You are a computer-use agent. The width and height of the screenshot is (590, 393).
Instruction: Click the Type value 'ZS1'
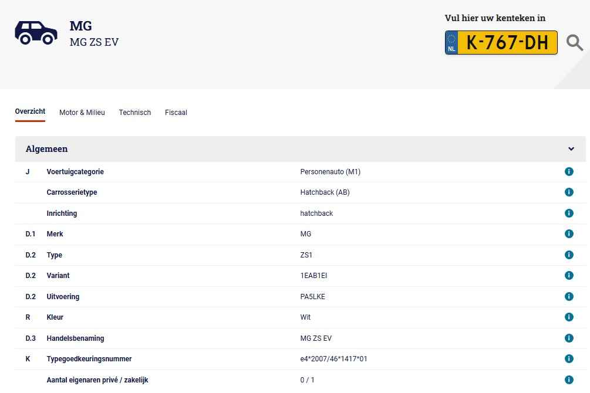tap(306, 255)
